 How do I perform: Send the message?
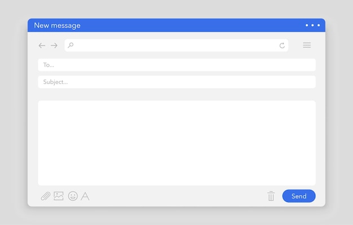pyautogui.click(x=299, y=196)
